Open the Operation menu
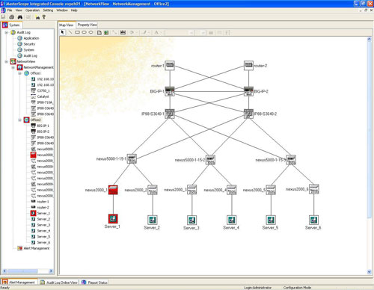 pyautogui.click(x=32, y=10)
